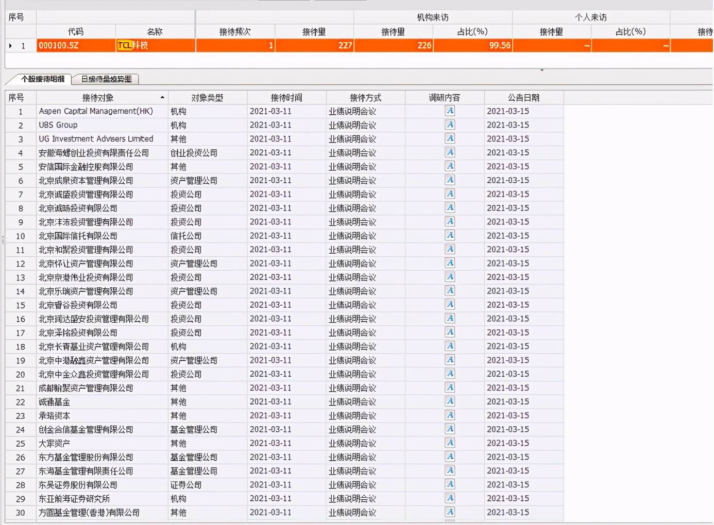
Task: Click the 机构来访 group header
Action: point(433,17)
